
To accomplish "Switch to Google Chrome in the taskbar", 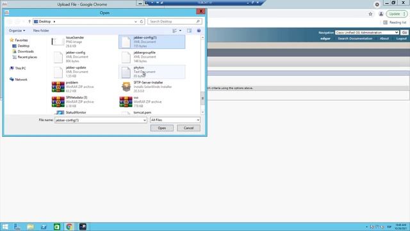I will point(69,227).
